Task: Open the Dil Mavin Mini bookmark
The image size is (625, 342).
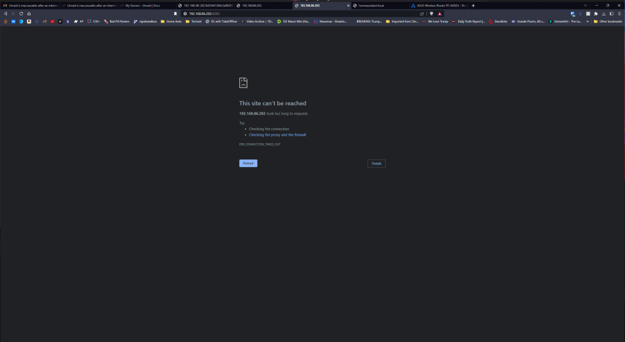Action: (x=293, y=21)
